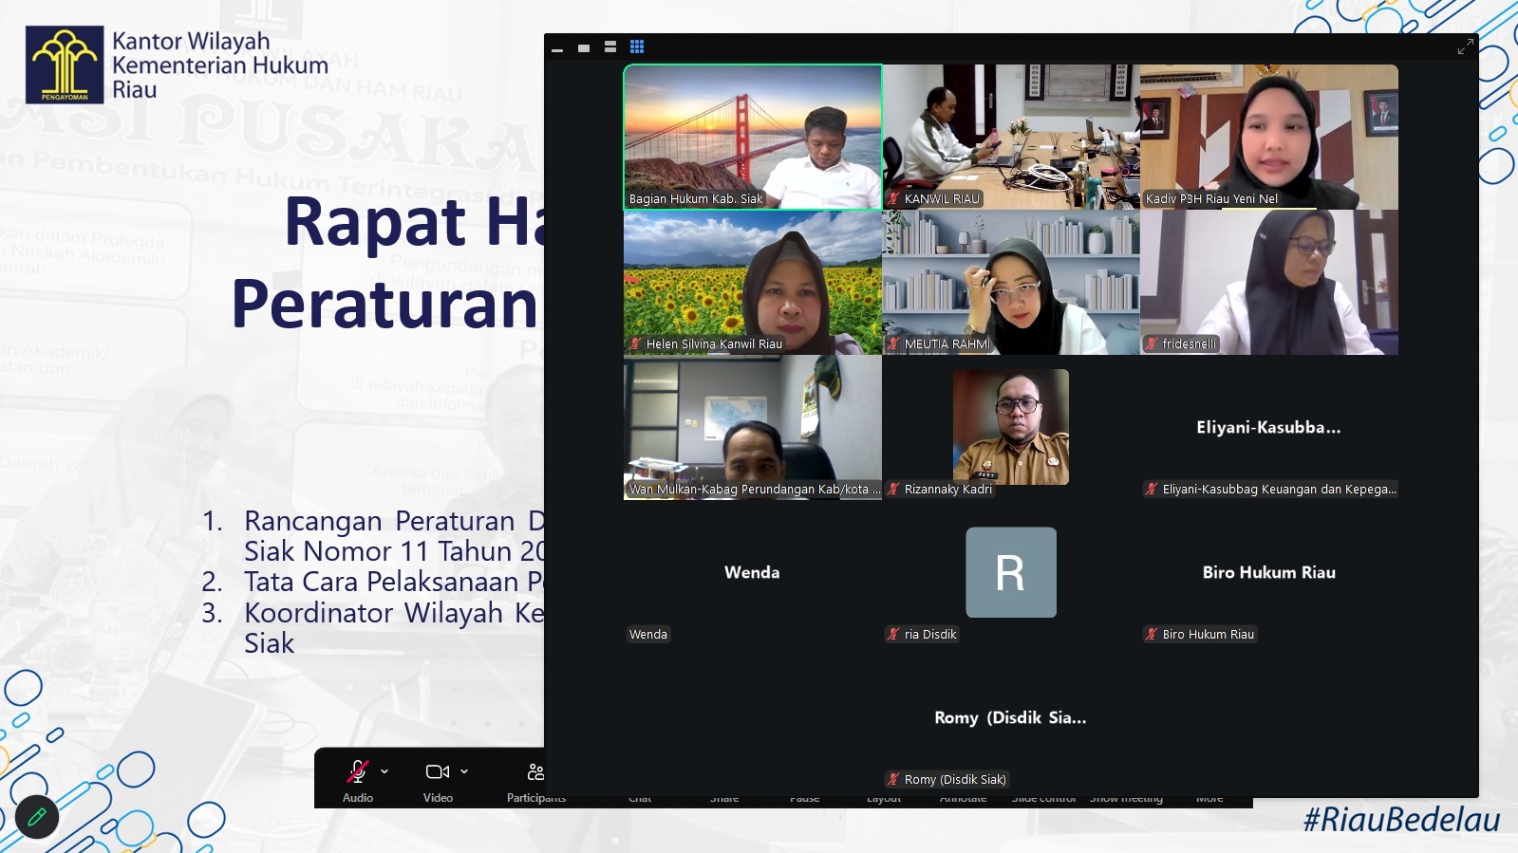Start camera with the Video icon

tap(437, 771)
